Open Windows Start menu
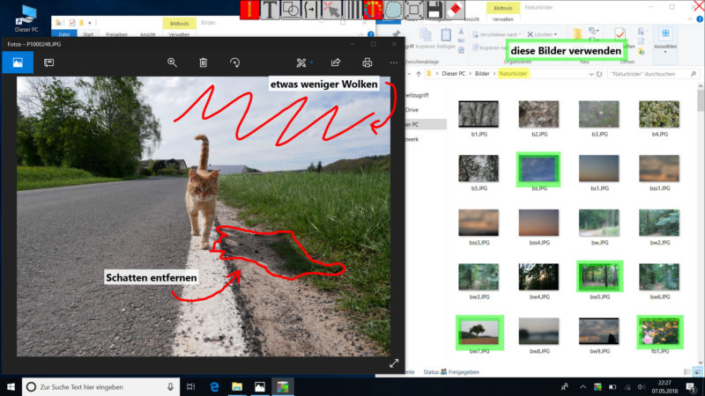 point(11,386)
